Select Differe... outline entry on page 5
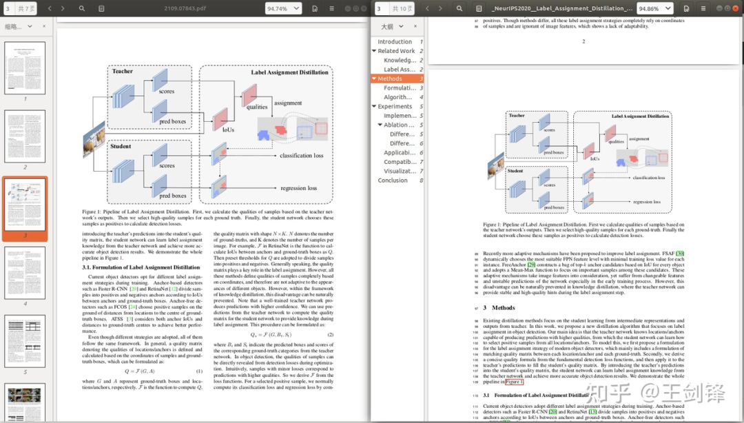Screen dimensions: 744x423 (x=402, y=134)
